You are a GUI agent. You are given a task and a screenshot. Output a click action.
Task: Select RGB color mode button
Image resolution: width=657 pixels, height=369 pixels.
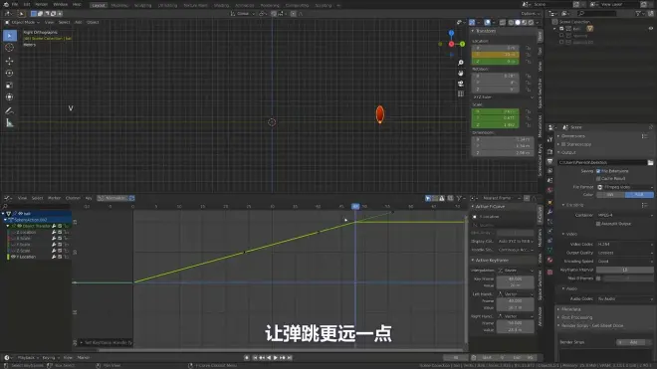click(639, 195)
